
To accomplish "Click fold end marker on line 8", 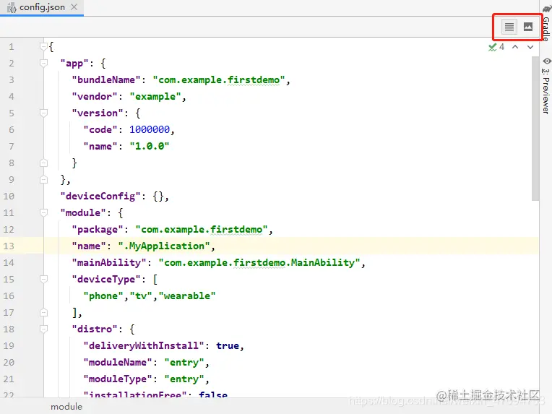I will tap(43, 163).
